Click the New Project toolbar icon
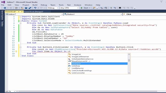The height and width of the screenshot is (93, 166). pos(16,8)
